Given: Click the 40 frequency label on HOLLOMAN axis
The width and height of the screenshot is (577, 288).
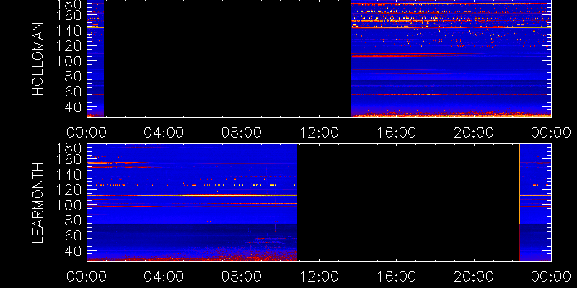Looking at the screenshot, I should click(x=75, y=107).
